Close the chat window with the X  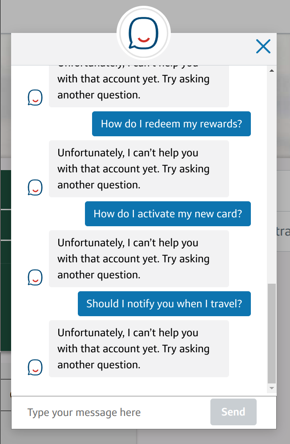pos(263,46)
